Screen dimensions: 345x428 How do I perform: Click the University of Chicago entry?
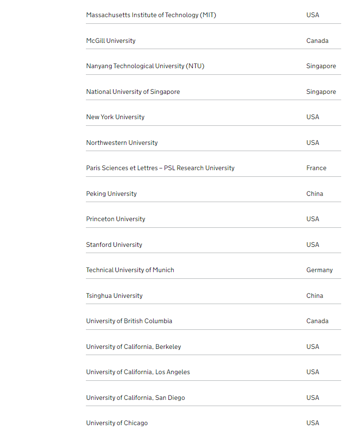click(117, 423)
